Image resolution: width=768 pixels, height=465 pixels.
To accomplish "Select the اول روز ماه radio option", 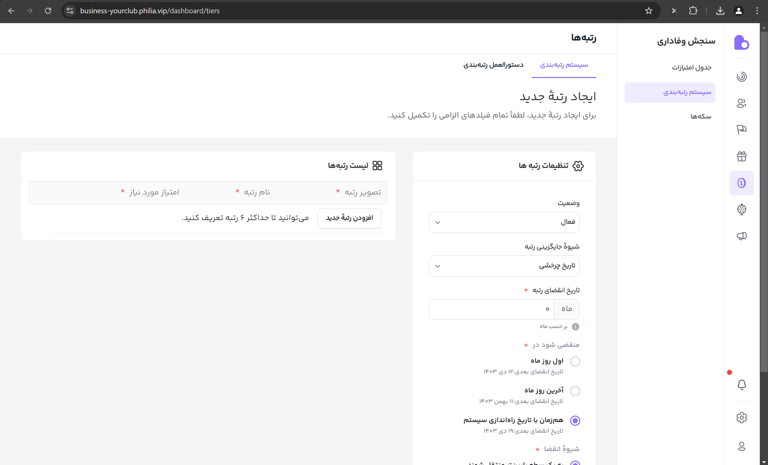I will coord(575,361).
